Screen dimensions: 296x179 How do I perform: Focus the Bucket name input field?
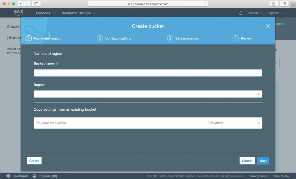(148, 73)
